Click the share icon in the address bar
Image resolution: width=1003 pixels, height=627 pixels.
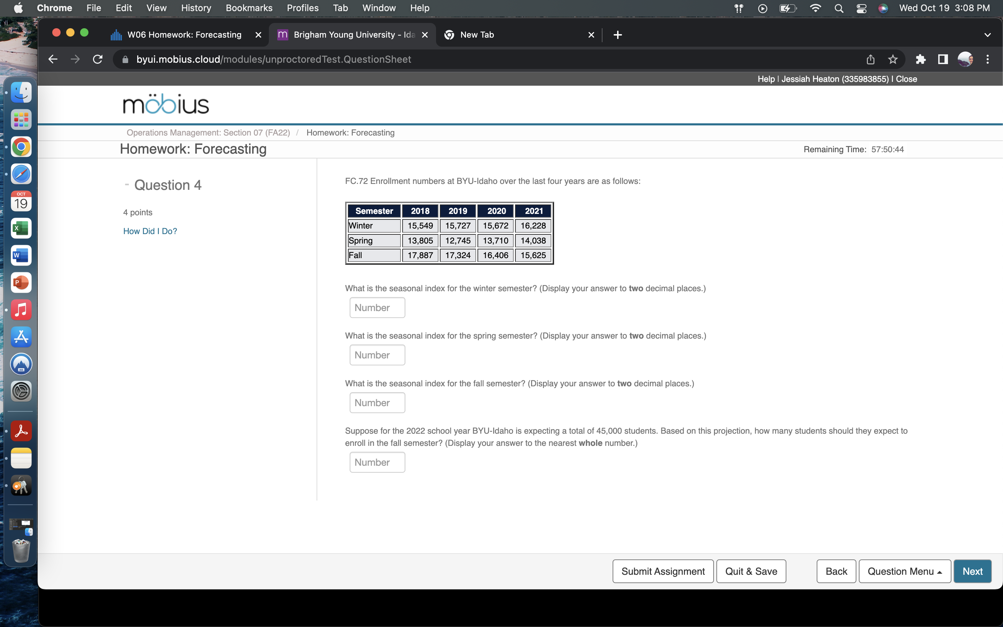pos(870,59)
